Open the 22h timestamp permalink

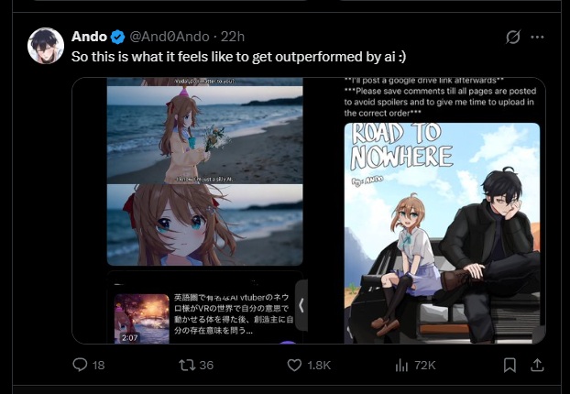(x=233, y=37)
